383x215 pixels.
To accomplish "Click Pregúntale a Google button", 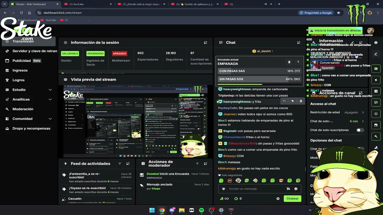I will pos(316,13).
